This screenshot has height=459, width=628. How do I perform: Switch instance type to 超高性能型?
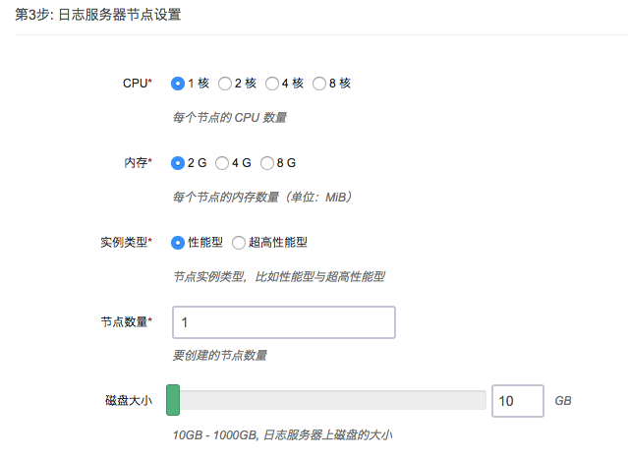239,242
